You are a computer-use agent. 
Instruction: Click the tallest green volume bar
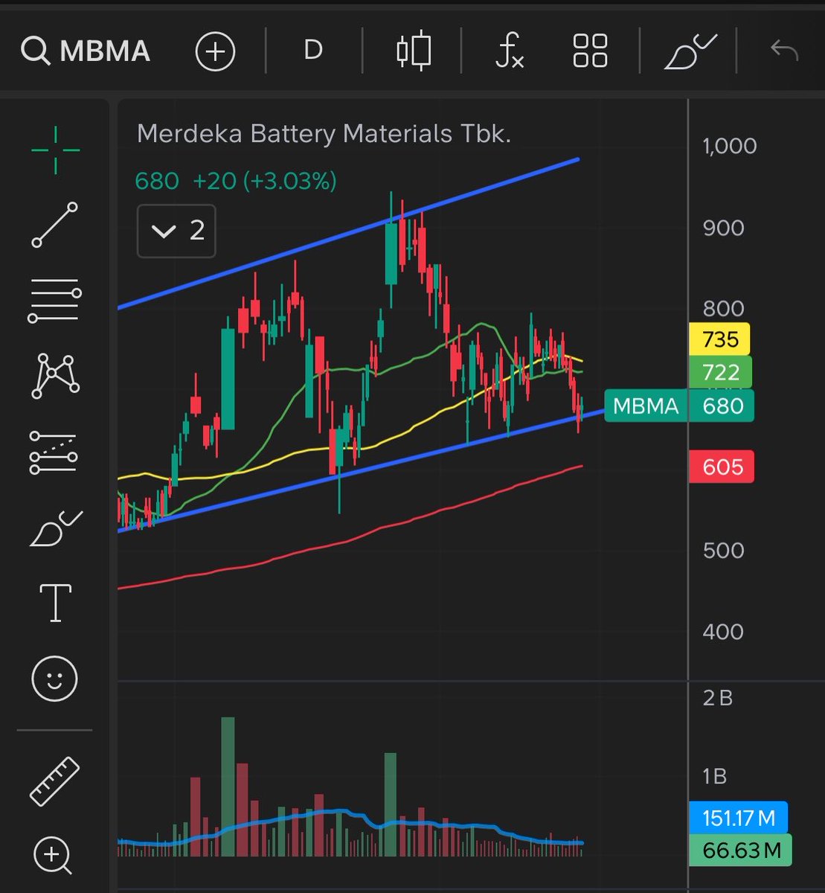pyautogui.click(x=228, y=787)
